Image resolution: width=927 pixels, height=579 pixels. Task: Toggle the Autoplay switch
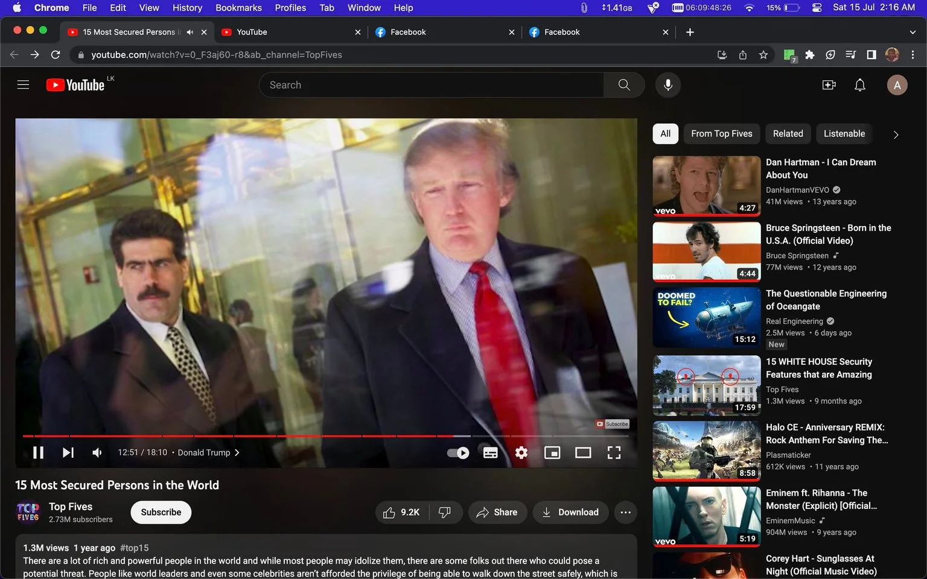coord(458,453)
